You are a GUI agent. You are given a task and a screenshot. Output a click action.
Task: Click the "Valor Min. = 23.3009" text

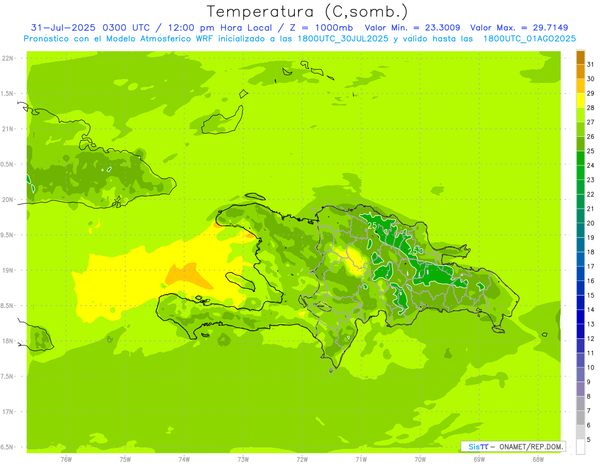pos(412,28)
